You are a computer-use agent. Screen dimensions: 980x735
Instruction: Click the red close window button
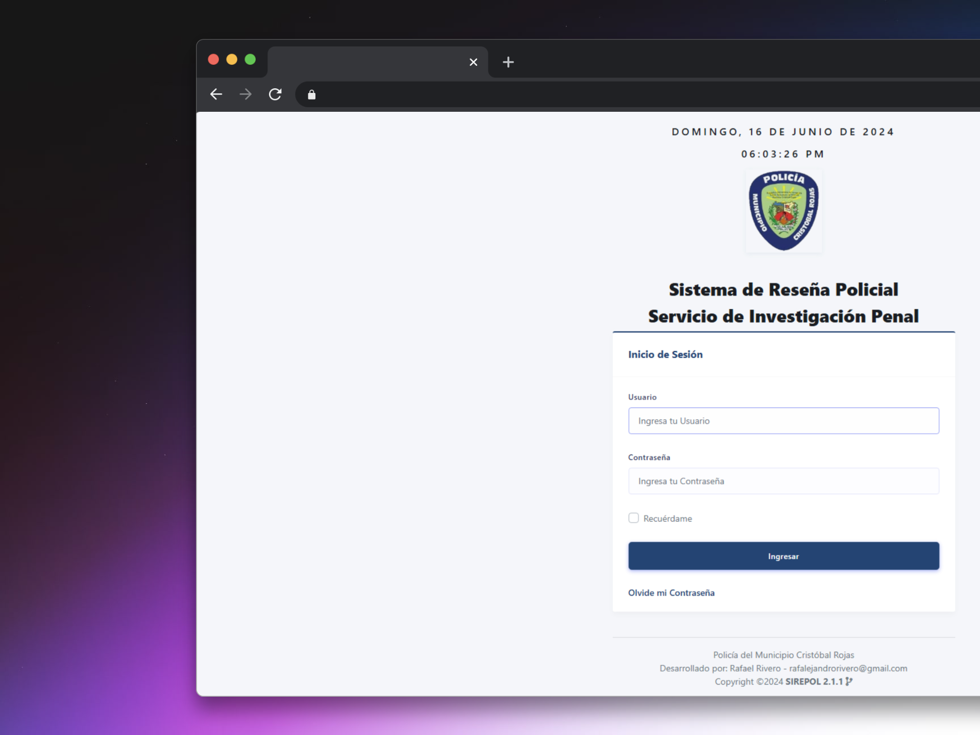click(213, 60)
